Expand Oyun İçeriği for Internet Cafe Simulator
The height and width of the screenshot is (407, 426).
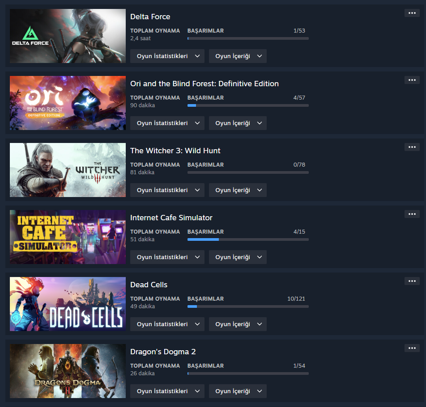coord(238,257)
